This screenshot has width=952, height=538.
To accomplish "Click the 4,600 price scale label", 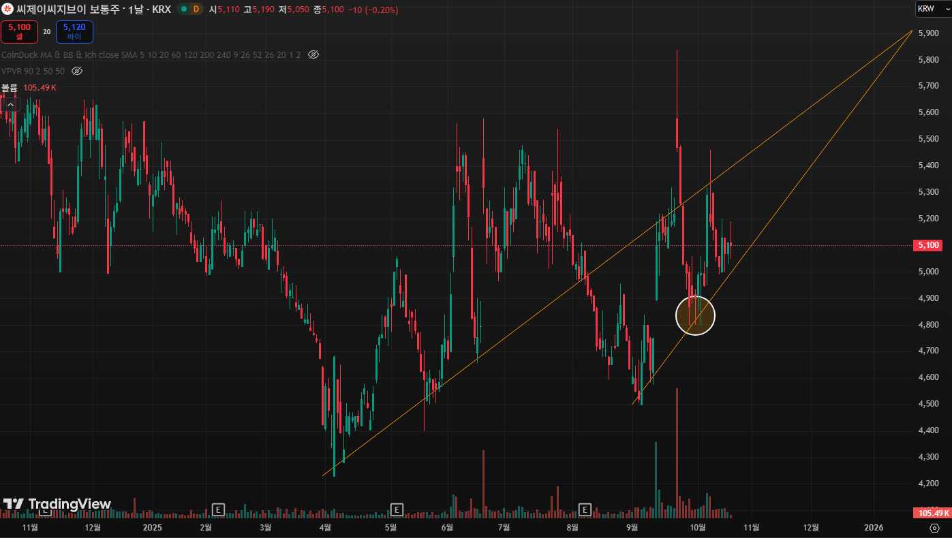I will pos(929,377).
